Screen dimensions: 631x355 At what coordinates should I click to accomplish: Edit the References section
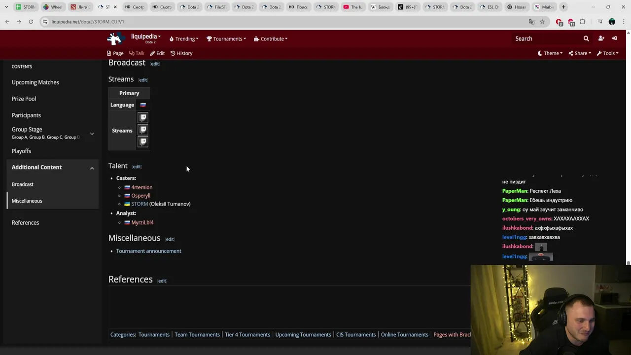162,281
